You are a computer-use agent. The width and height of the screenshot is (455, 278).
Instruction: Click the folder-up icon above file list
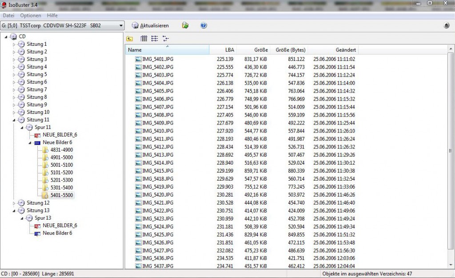130,39
